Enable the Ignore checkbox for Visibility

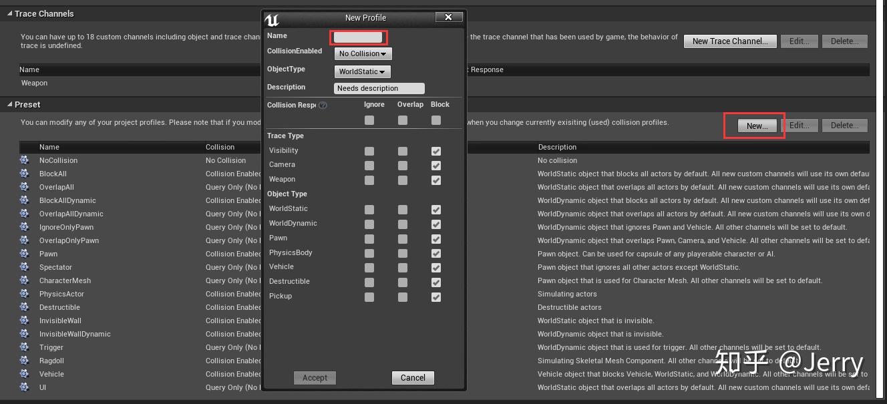(x=369, y=150)
